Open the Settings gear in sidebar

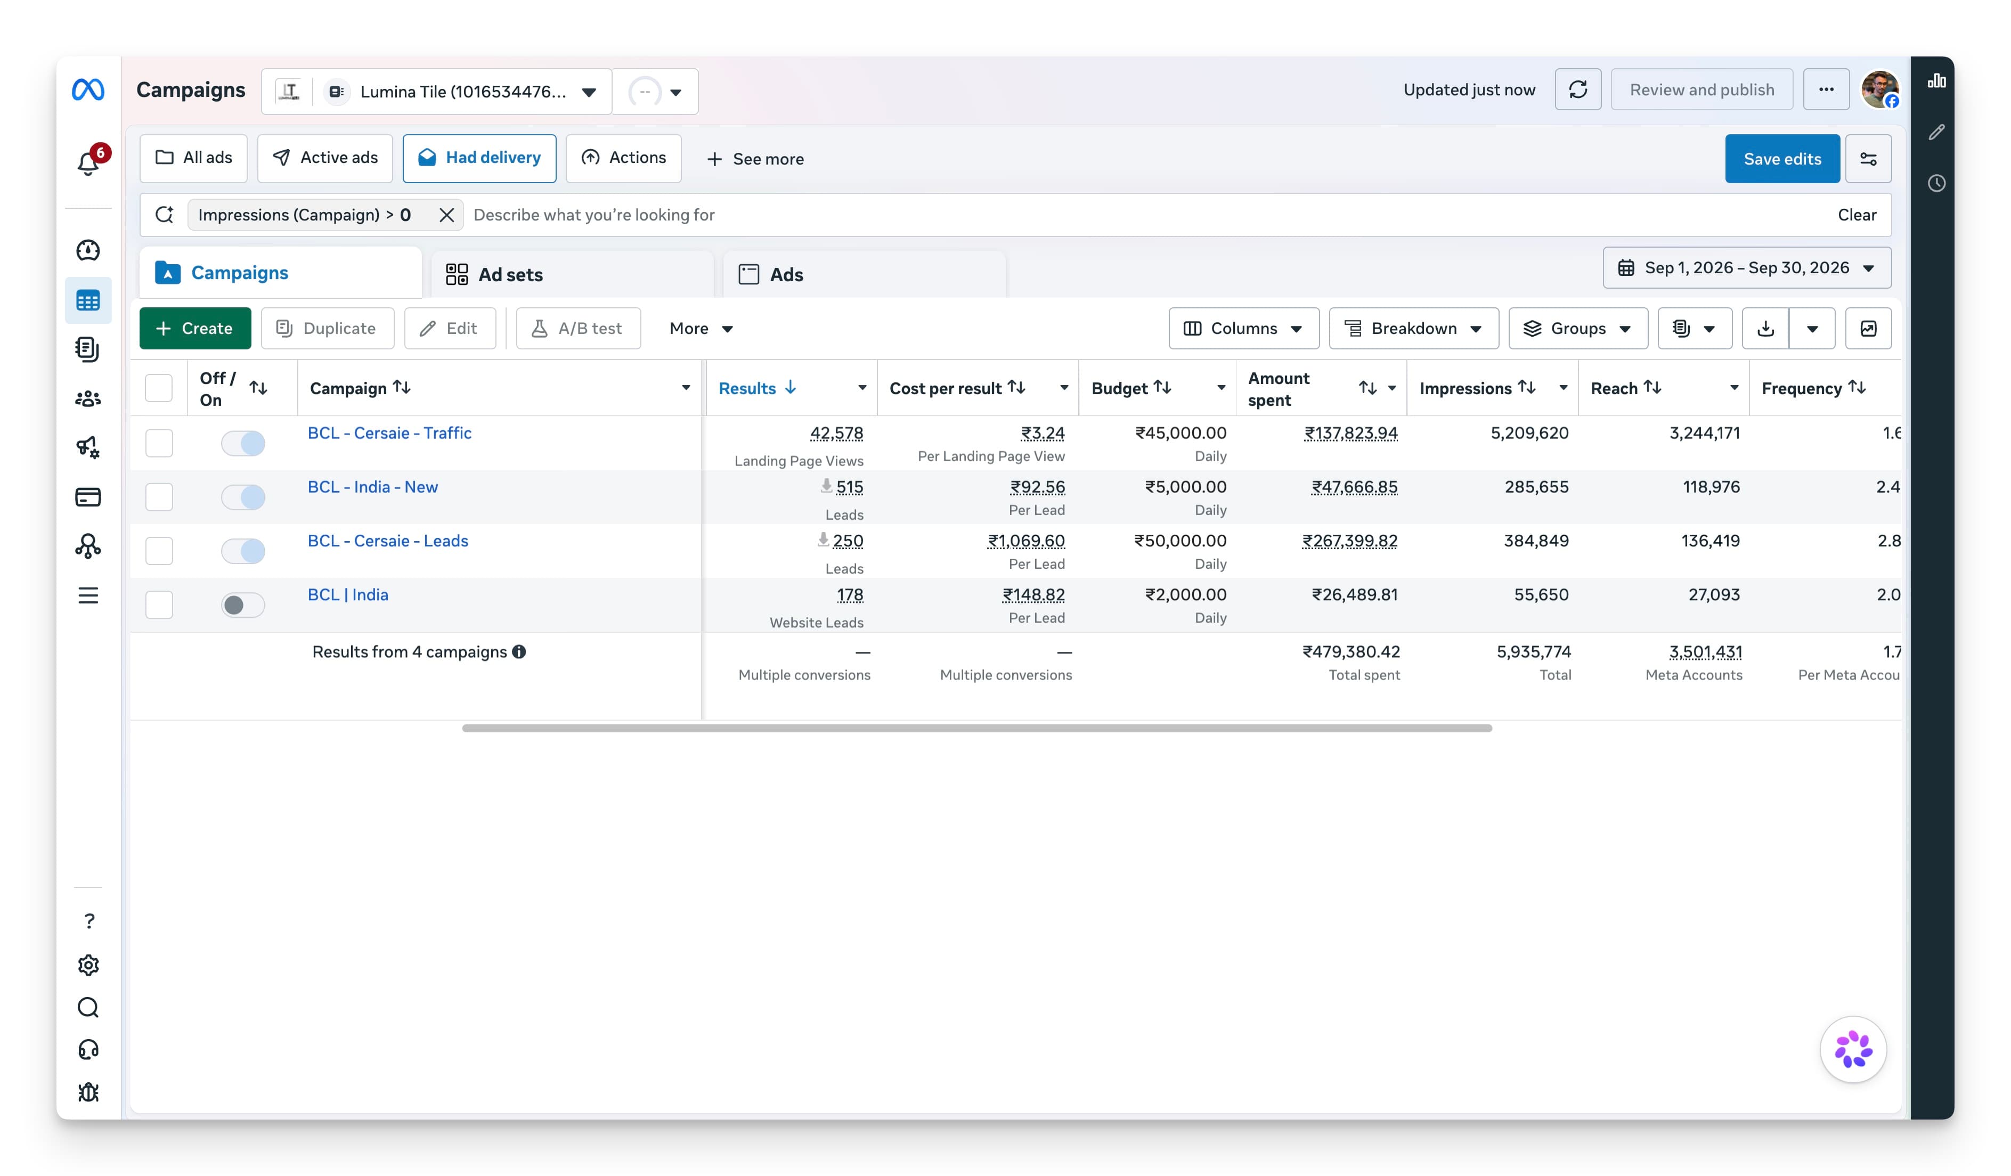(88, 965)
